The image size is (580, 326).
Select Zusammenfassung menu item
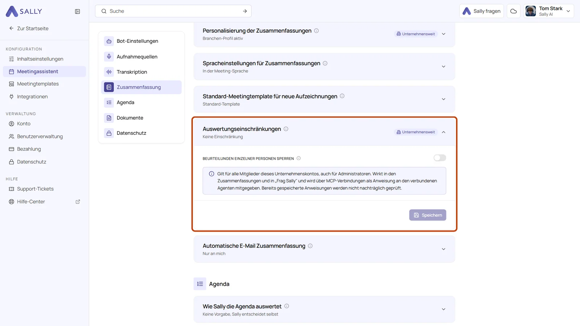coord(141,87)
